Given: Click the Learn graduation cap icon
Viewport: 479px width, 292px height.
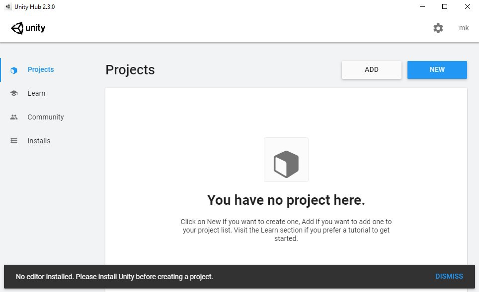Looking at the screenshot, I should point(14,93).
